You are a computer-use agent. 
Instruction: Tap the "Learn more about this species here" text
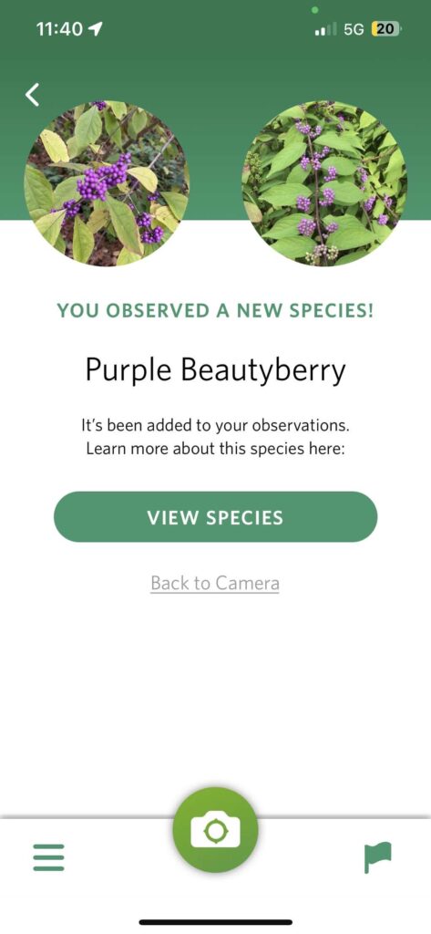[x=215, y=449]
